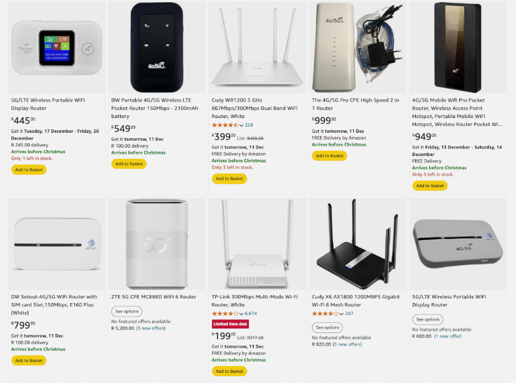View 3 new offers for ZTE router

point(151,328)
